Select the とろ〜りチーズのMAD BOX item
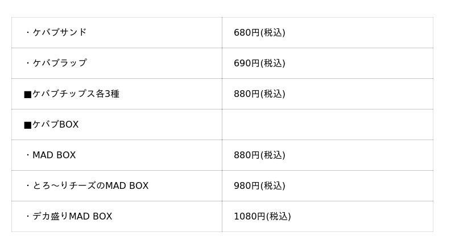455x249 pixels. 90,185
